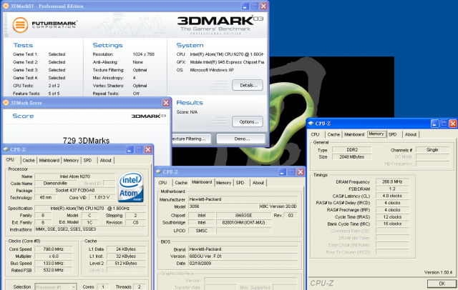Click the Bus Speed value 133.0 MHz
Screen dimensions: 458x290
[53, 263]
